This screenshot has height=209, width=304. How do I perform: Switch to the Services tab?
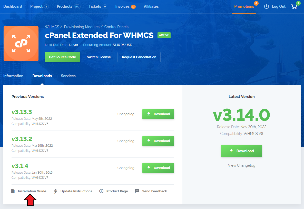68,76
